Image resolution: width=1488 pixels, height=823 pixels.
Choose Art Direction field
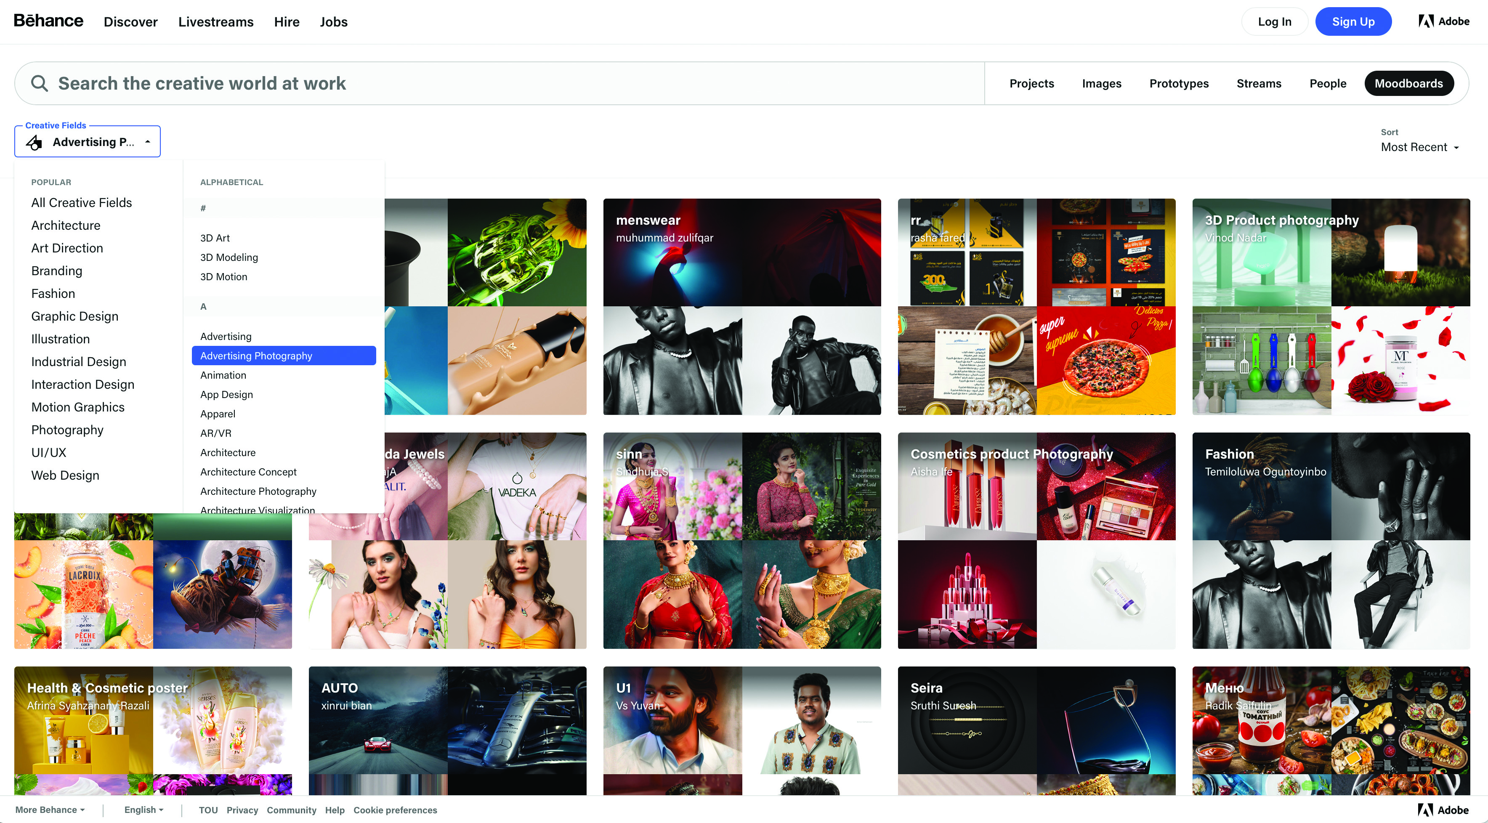click(x=67, y=248)
